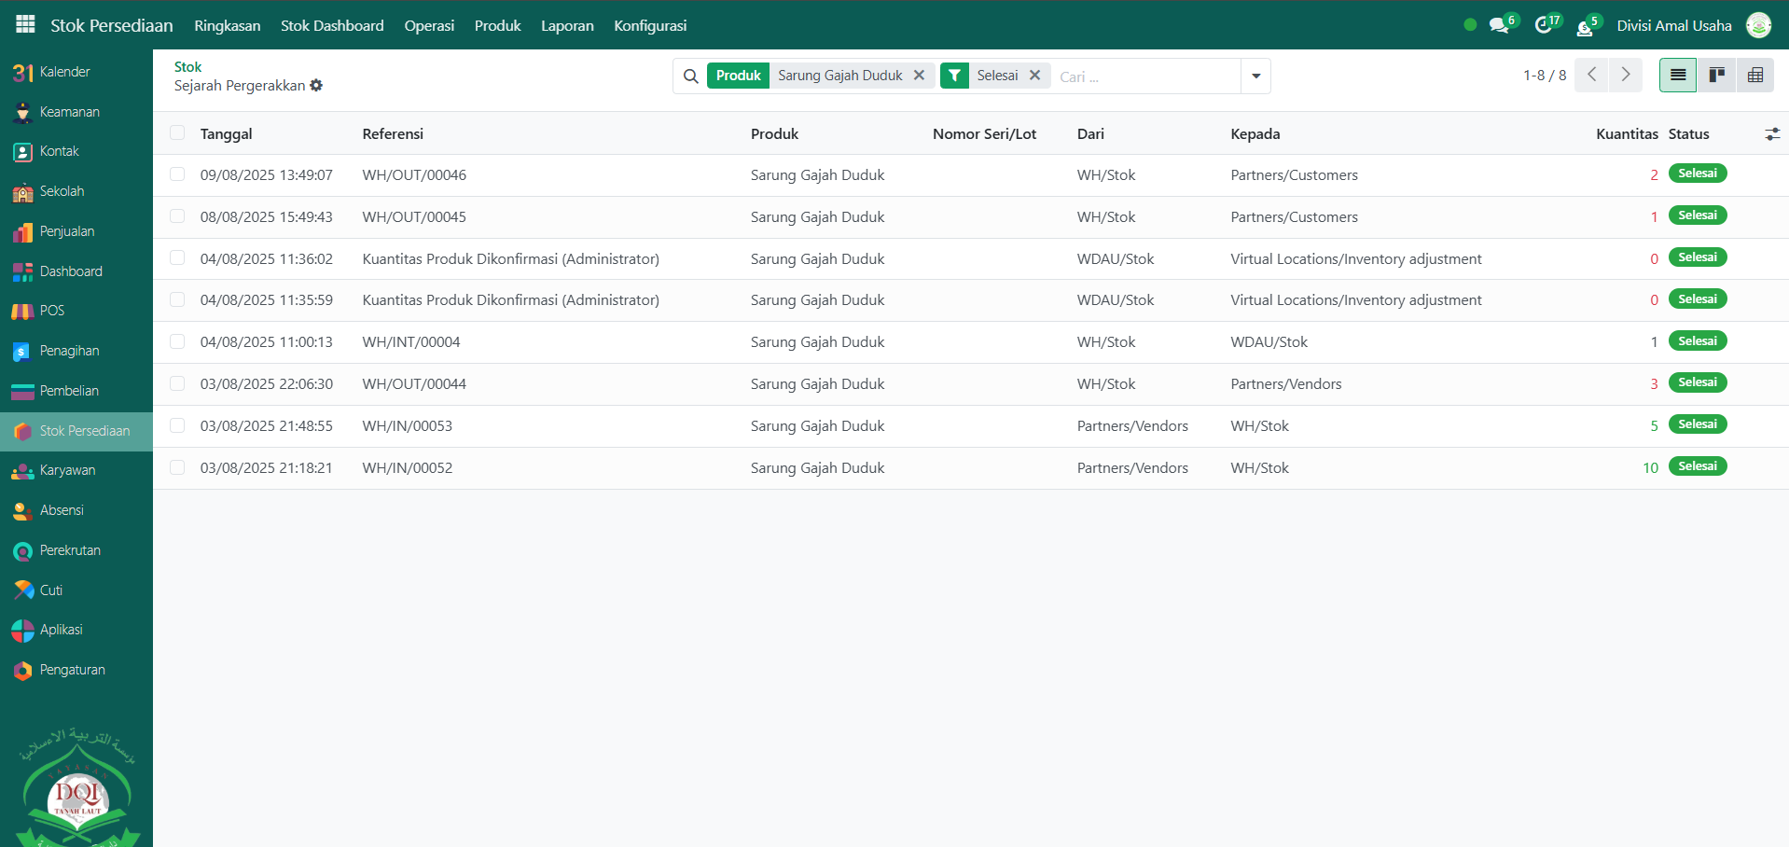Image resolution: width=1789 pixels, height=847 pixels.
Task: Adjust optional columns settings icon
Action: click(x=1771, y=134)
